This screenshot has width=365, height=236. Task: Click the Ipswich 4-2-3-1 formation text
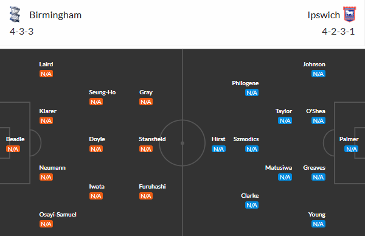[338, 32]
